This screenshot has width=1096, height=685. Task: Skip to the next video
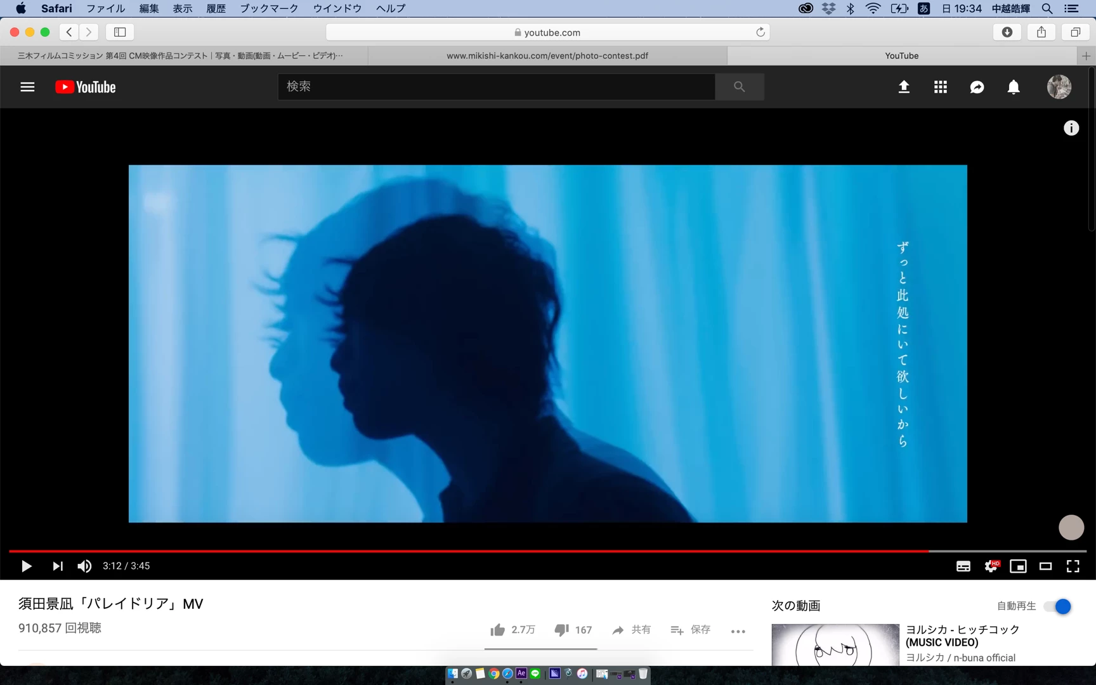coord(57,566)
